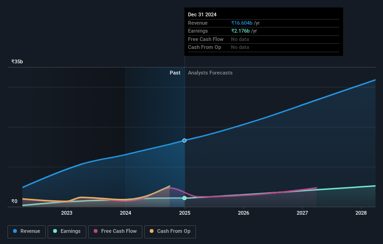
Task: Click the ₹16.604b revenue value in tooltip
Action: [242, 23]
